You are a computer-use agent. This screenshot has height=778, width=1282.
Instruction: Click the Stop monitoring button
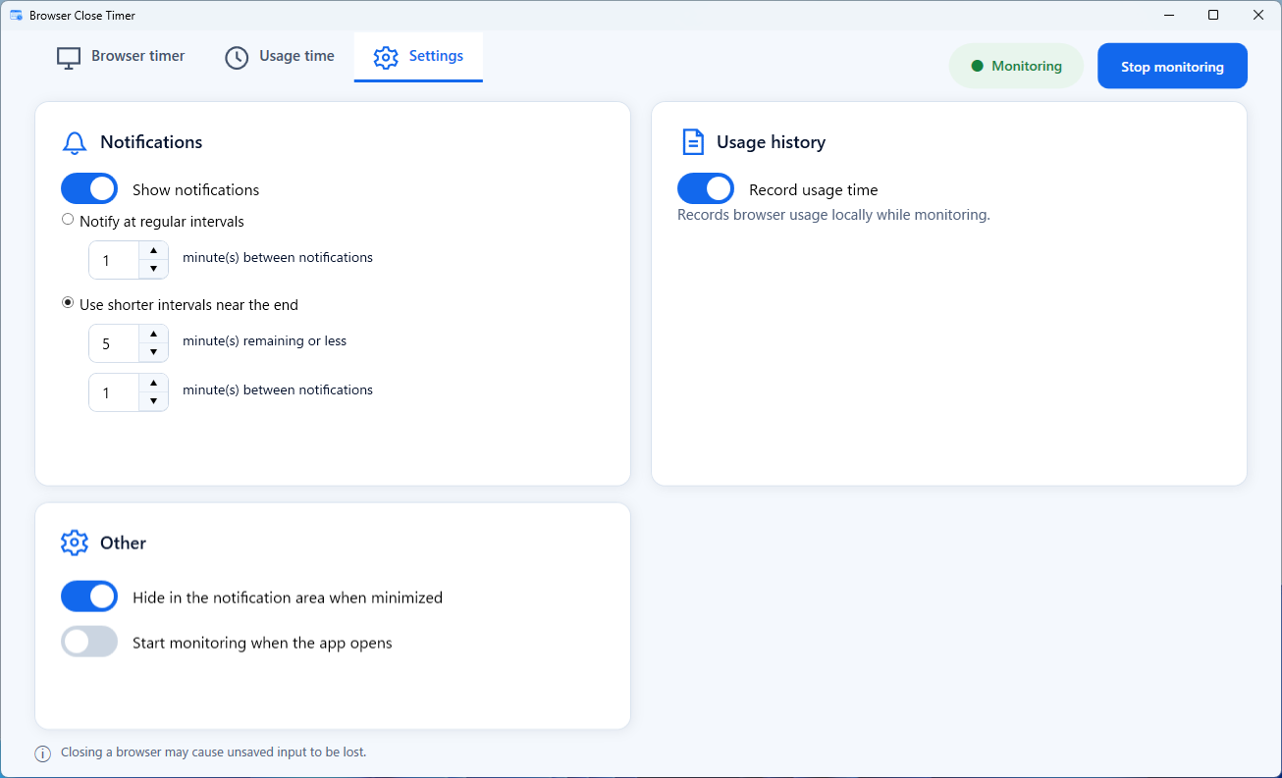coord(1172,66)
